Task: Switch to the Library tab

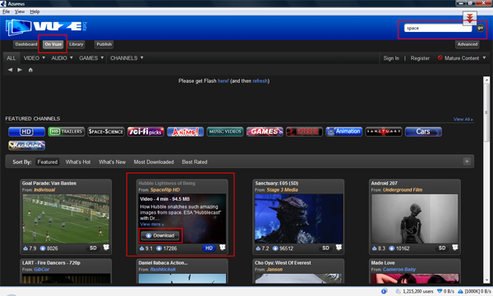Action: (x=76, y=44)
